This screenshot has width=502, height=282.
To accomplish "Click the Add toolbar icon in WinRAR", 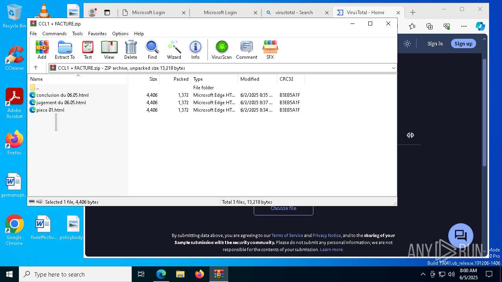I will (x=42, y=50).
